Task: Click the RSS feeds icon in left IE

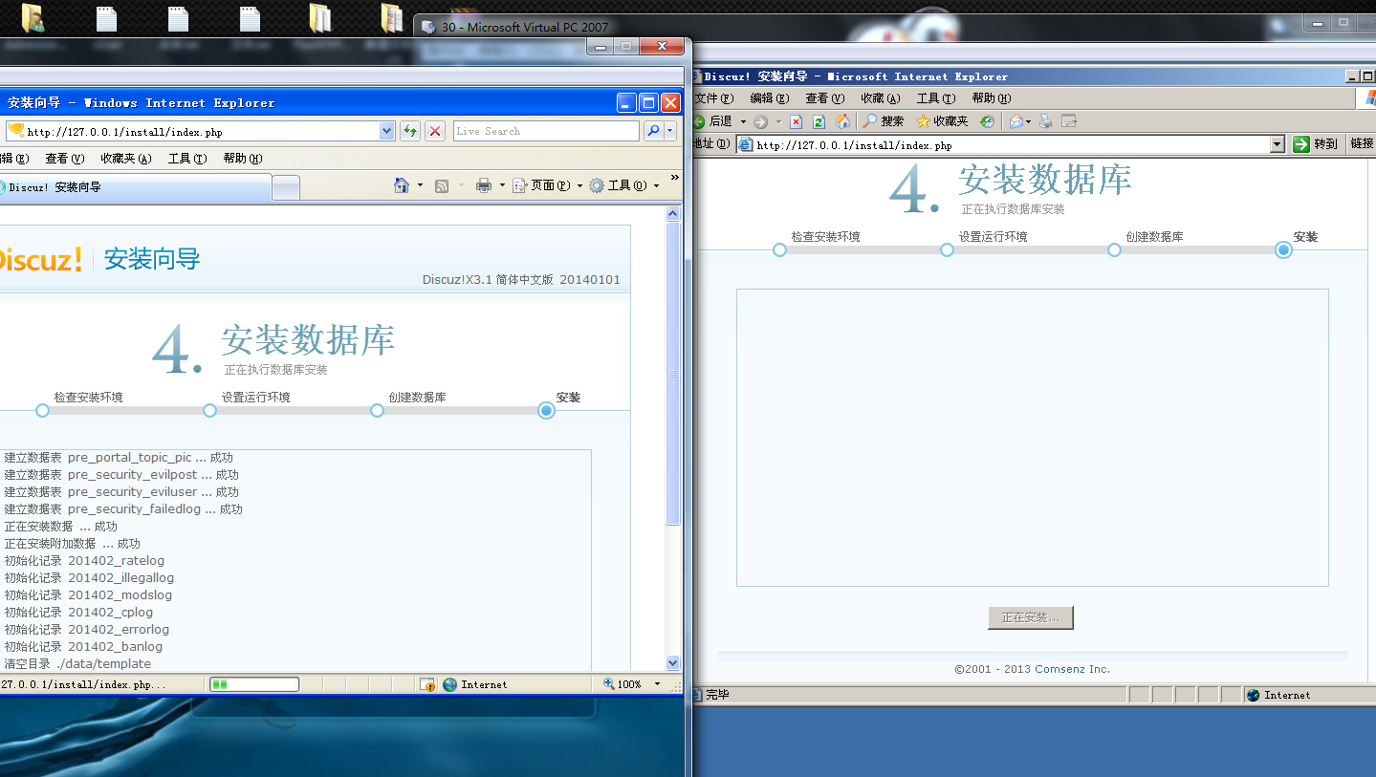Action: pyautogui.click(x=442, y=185)
